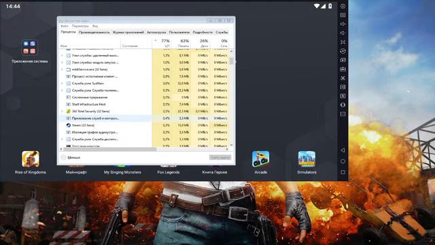Launch the Arcade app icon
The image size is (435, 245).
pos(260,159)
